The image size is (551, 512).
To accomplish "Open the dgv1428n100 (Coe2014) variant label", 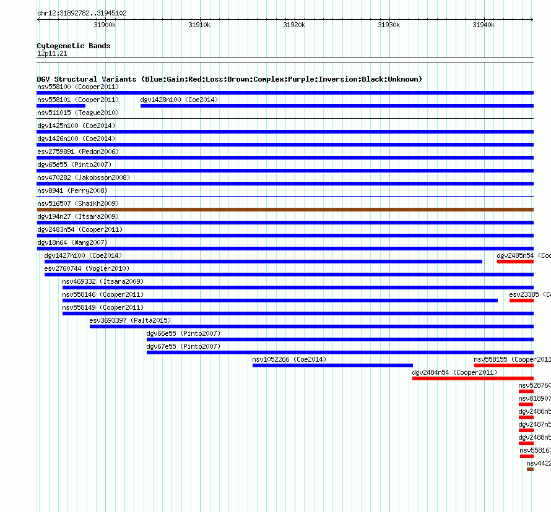I will coord(179,100).
